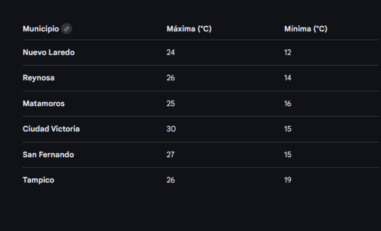
Task: Click the Matamoros row label
Action: tap(44, 103)
